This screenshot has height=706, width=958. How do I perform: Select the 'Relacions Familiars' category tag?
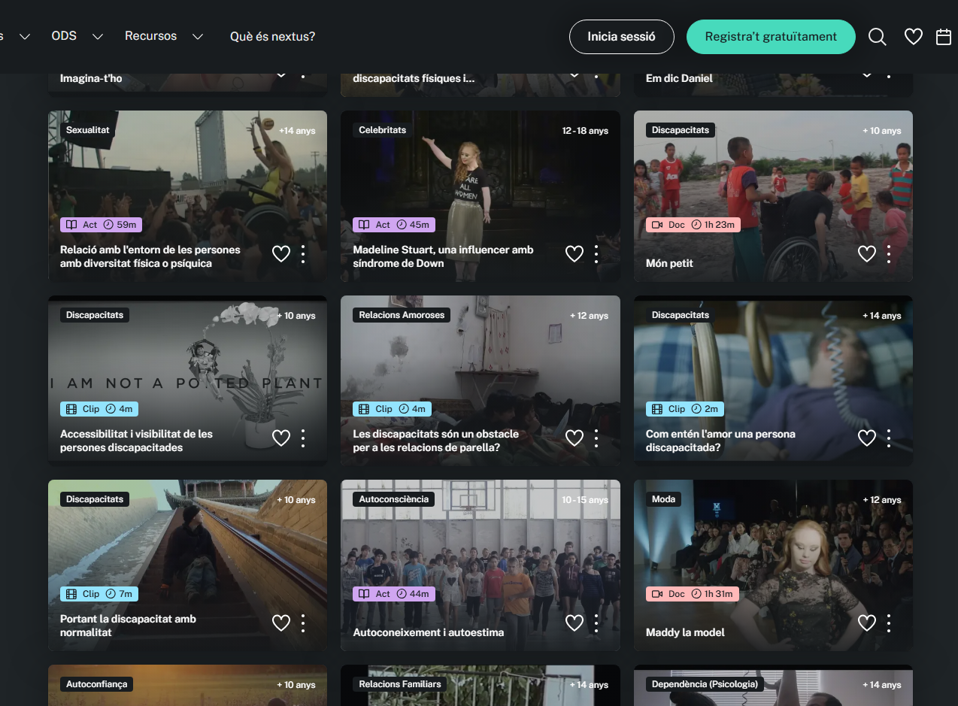[399, 684]
